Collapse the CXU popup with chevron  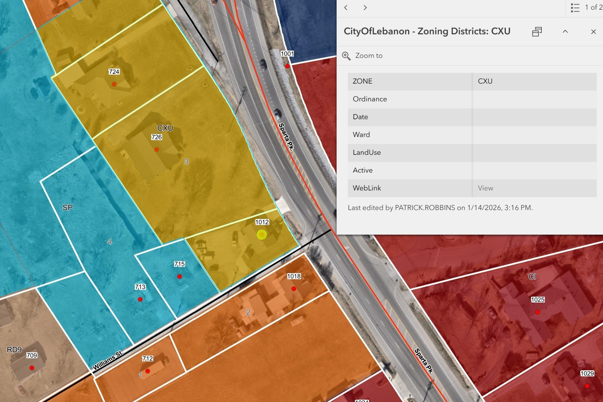[565, 31]
